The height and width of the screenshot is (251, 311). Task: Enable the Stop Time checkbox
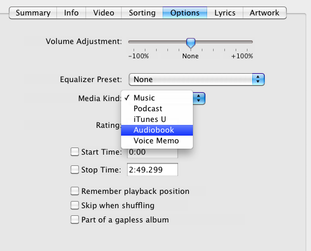click(x=75, y=170)
